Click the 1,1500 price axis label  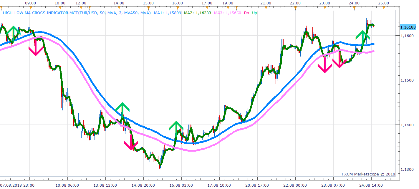pos(408,80)
